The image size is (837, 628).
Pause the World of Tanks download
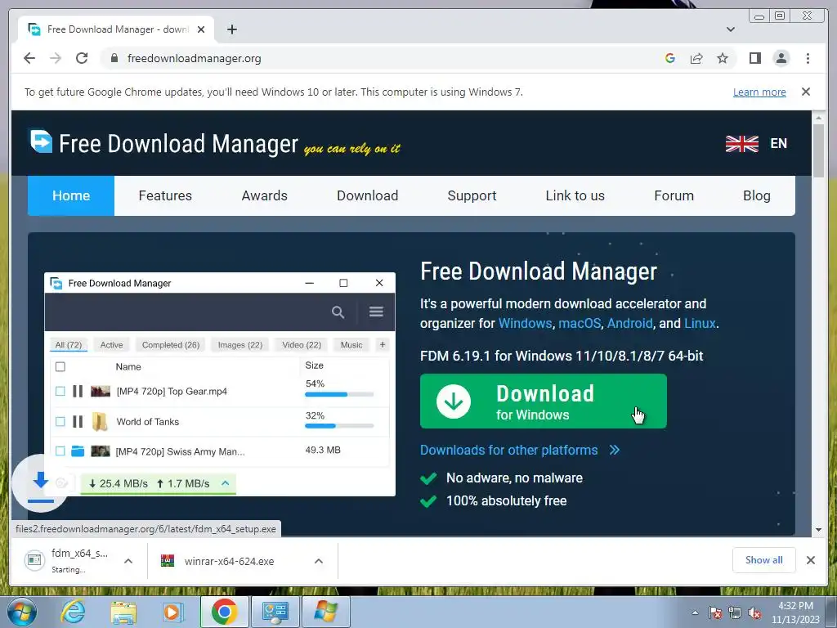(x=78, y=422)
